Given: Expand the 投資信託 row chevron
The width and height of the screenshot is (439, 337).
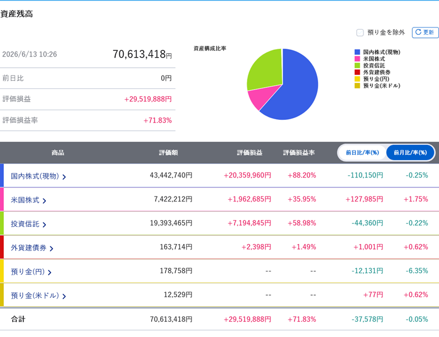Looking at the screenshot, I should (x=44, y=224).
